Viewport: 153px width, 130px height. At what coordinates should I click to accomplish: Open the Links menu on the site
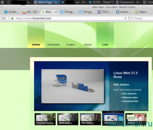[x=105, y=44]
